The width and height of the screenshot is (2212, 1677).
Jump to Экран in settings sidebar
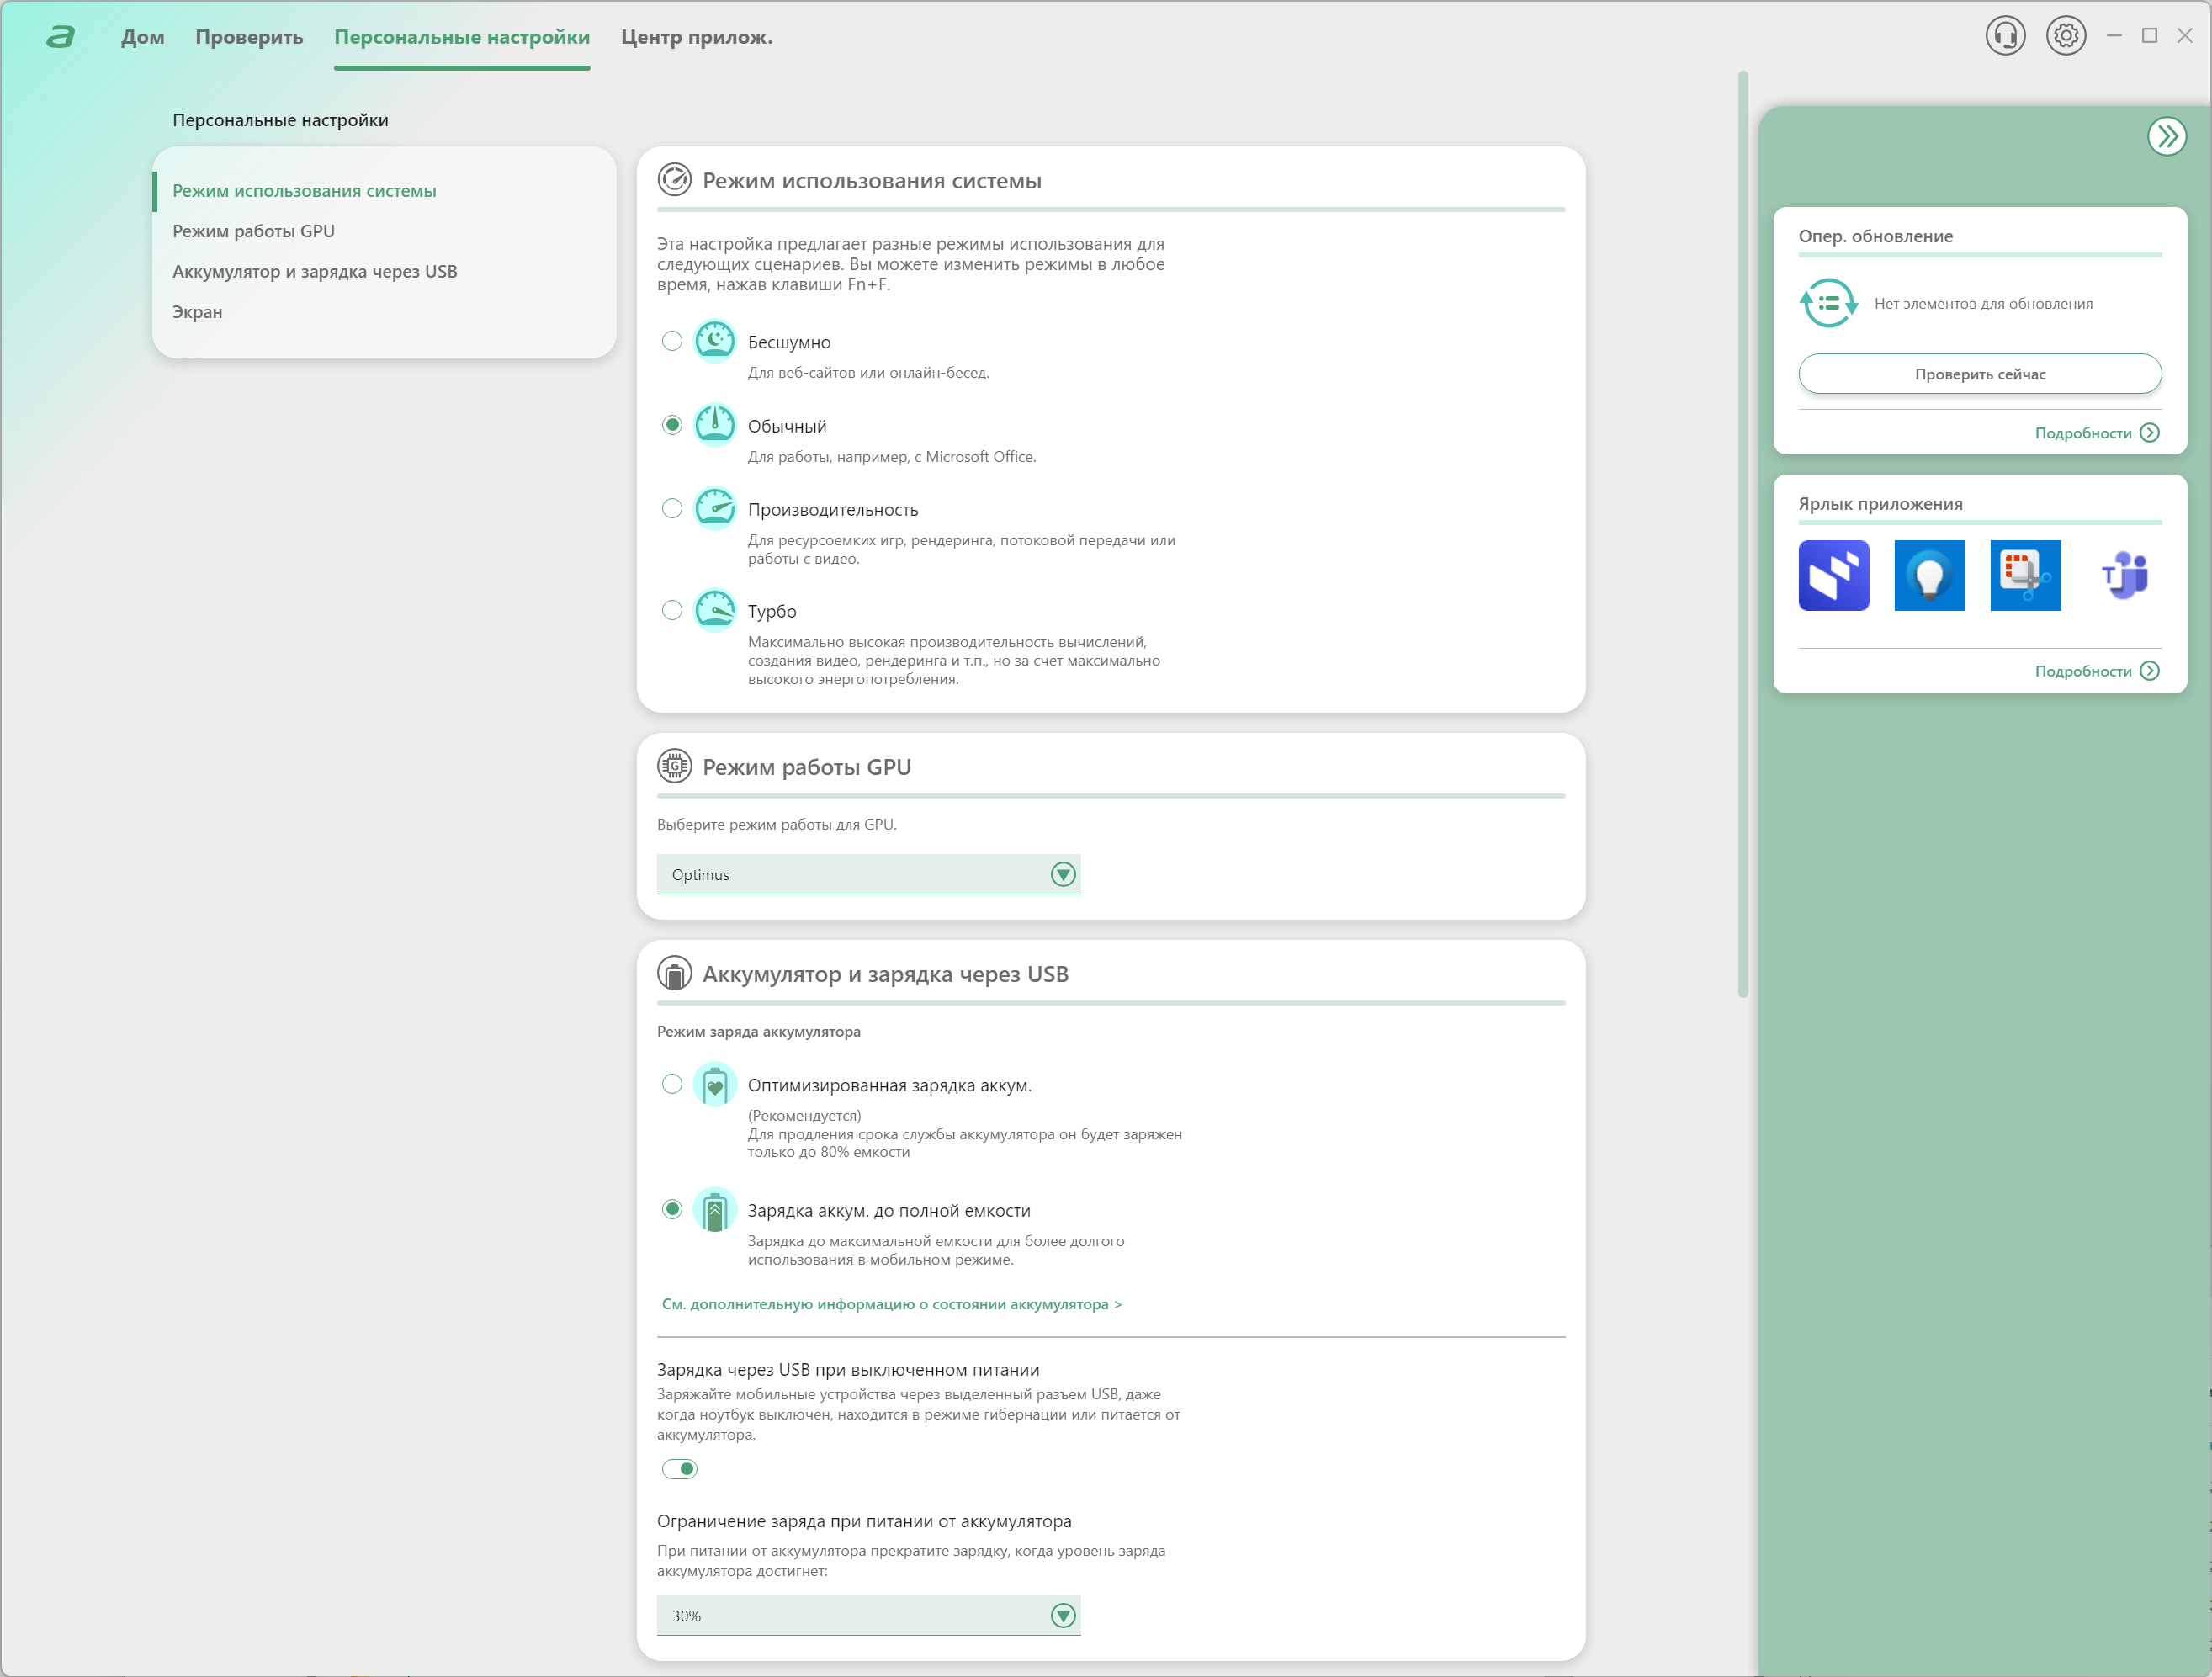click(197, 312)
